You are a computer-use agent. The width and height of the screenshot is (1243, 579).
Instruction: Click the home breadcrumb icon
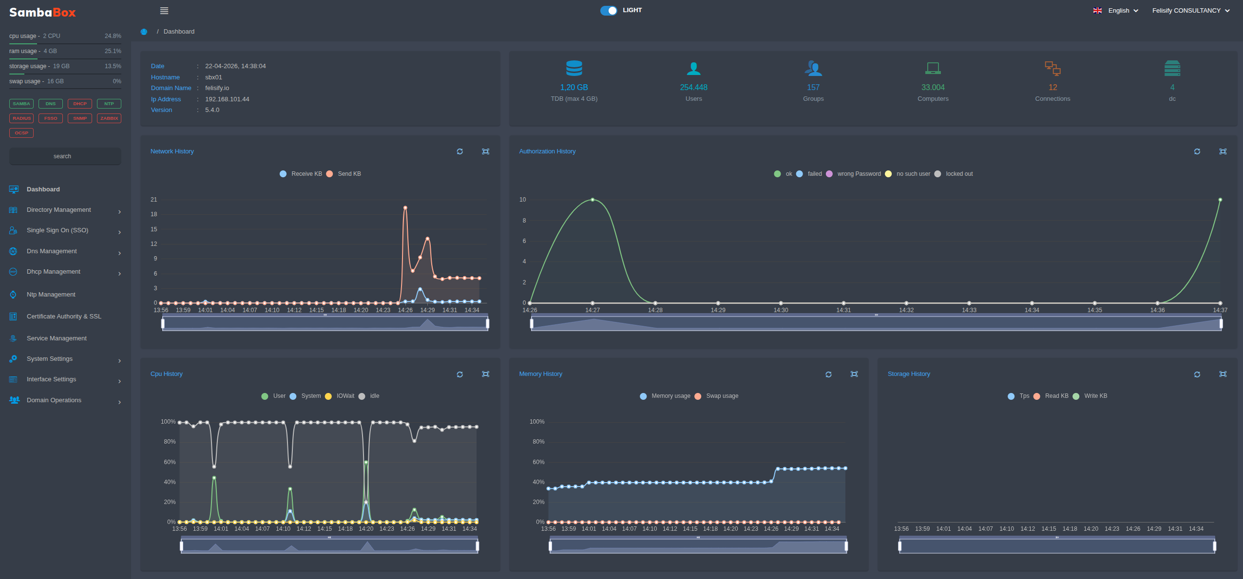point(144,32)
